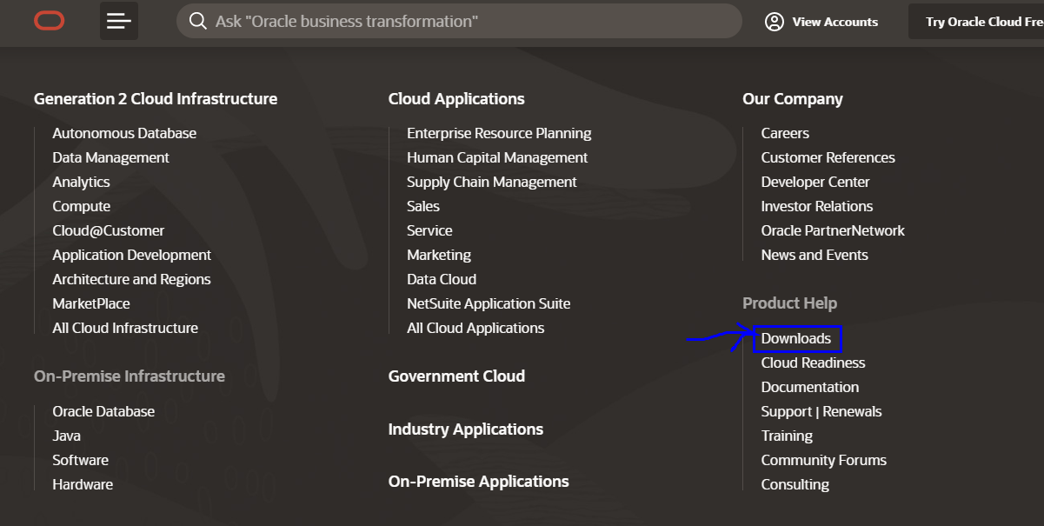The image size is (1044, 526).
Task: Go to Service link
Action: click(x=429, y=230)
